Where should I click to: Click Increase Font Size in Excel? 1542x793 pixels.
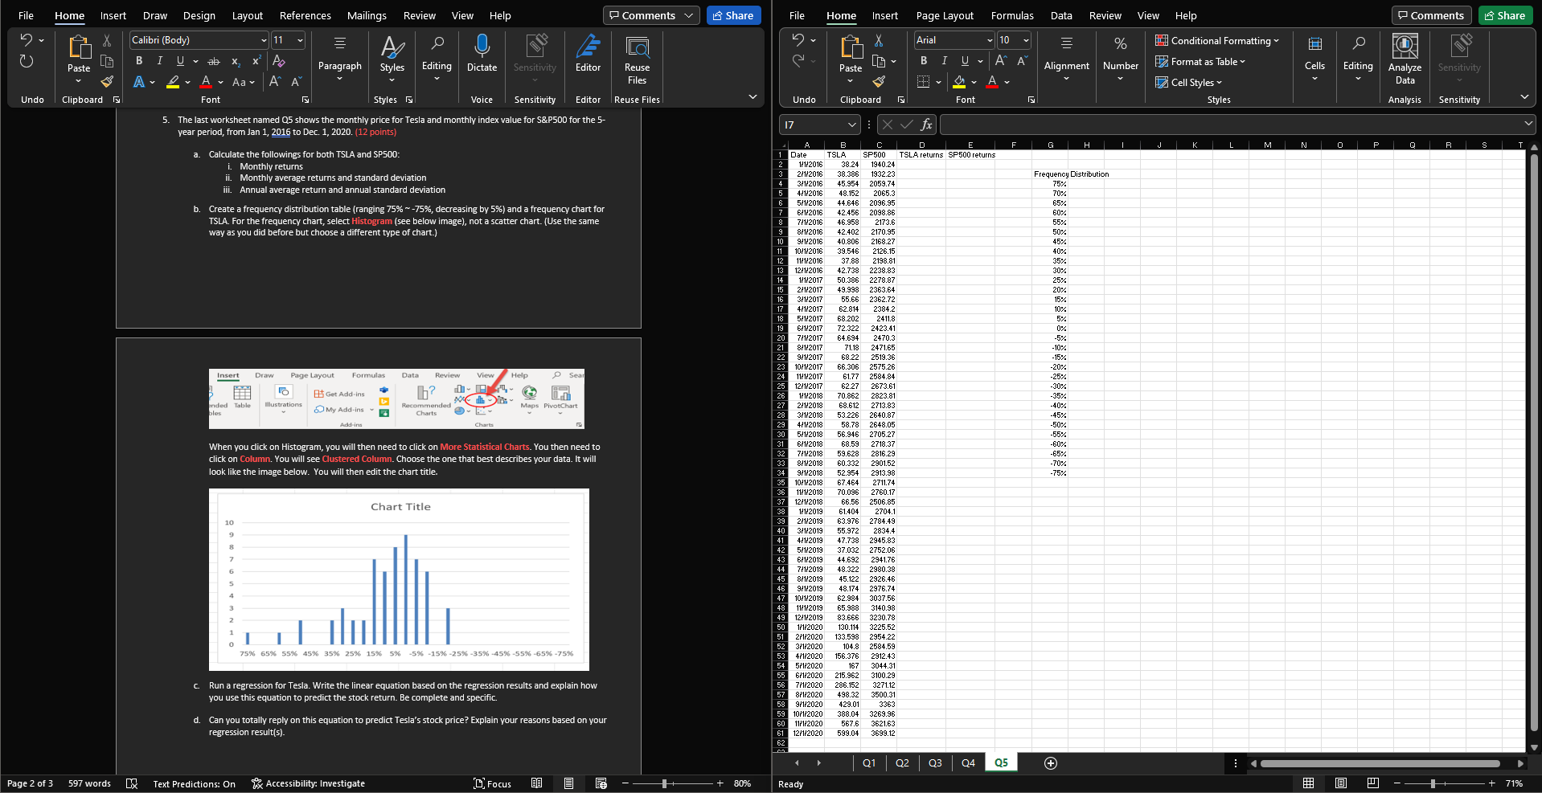click(1001, 61)
